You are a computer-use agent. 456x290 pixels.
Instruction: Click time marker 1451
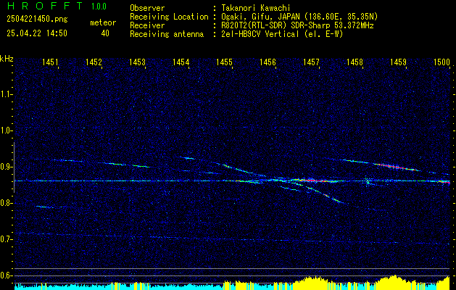50,62
